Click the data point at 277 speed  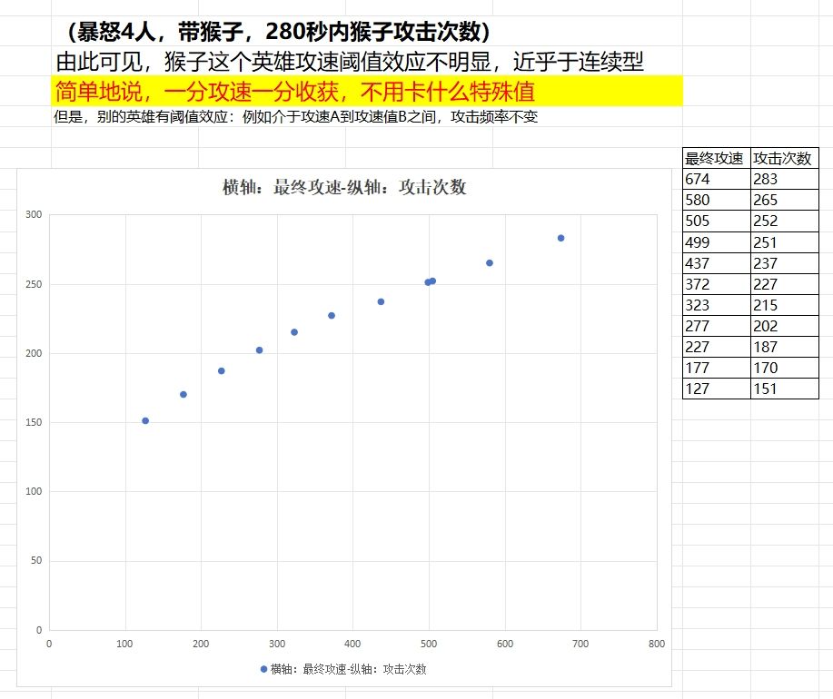[259, 350]
